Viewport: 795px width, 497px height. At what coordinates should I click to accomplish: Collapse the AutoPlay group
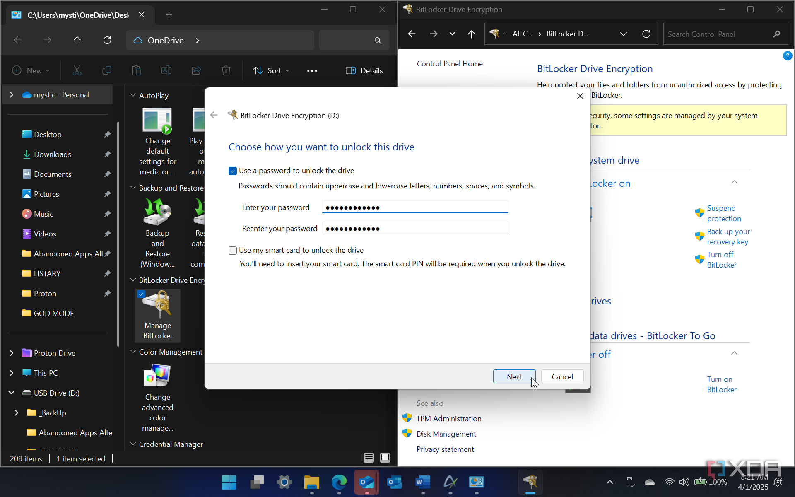(x=133, y=95)
